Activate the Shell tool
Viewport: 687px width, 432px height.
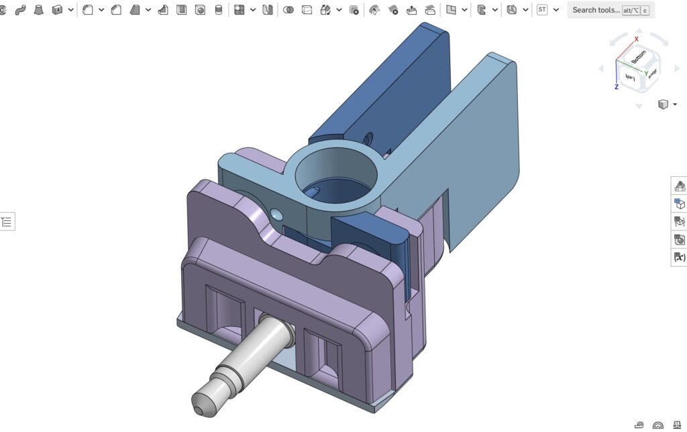pyautogui.click(x=181, y=10)
